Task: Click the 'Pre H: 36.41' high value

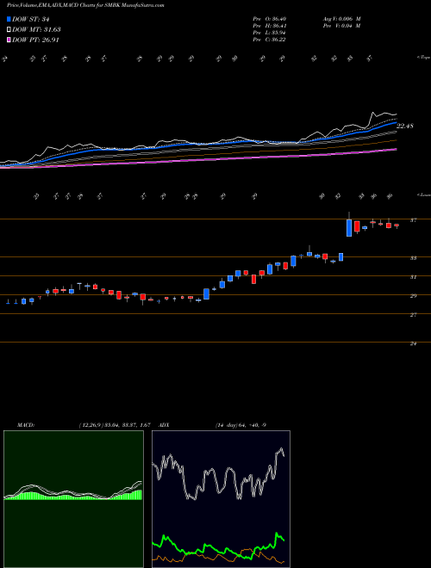Action: [269, 26]
